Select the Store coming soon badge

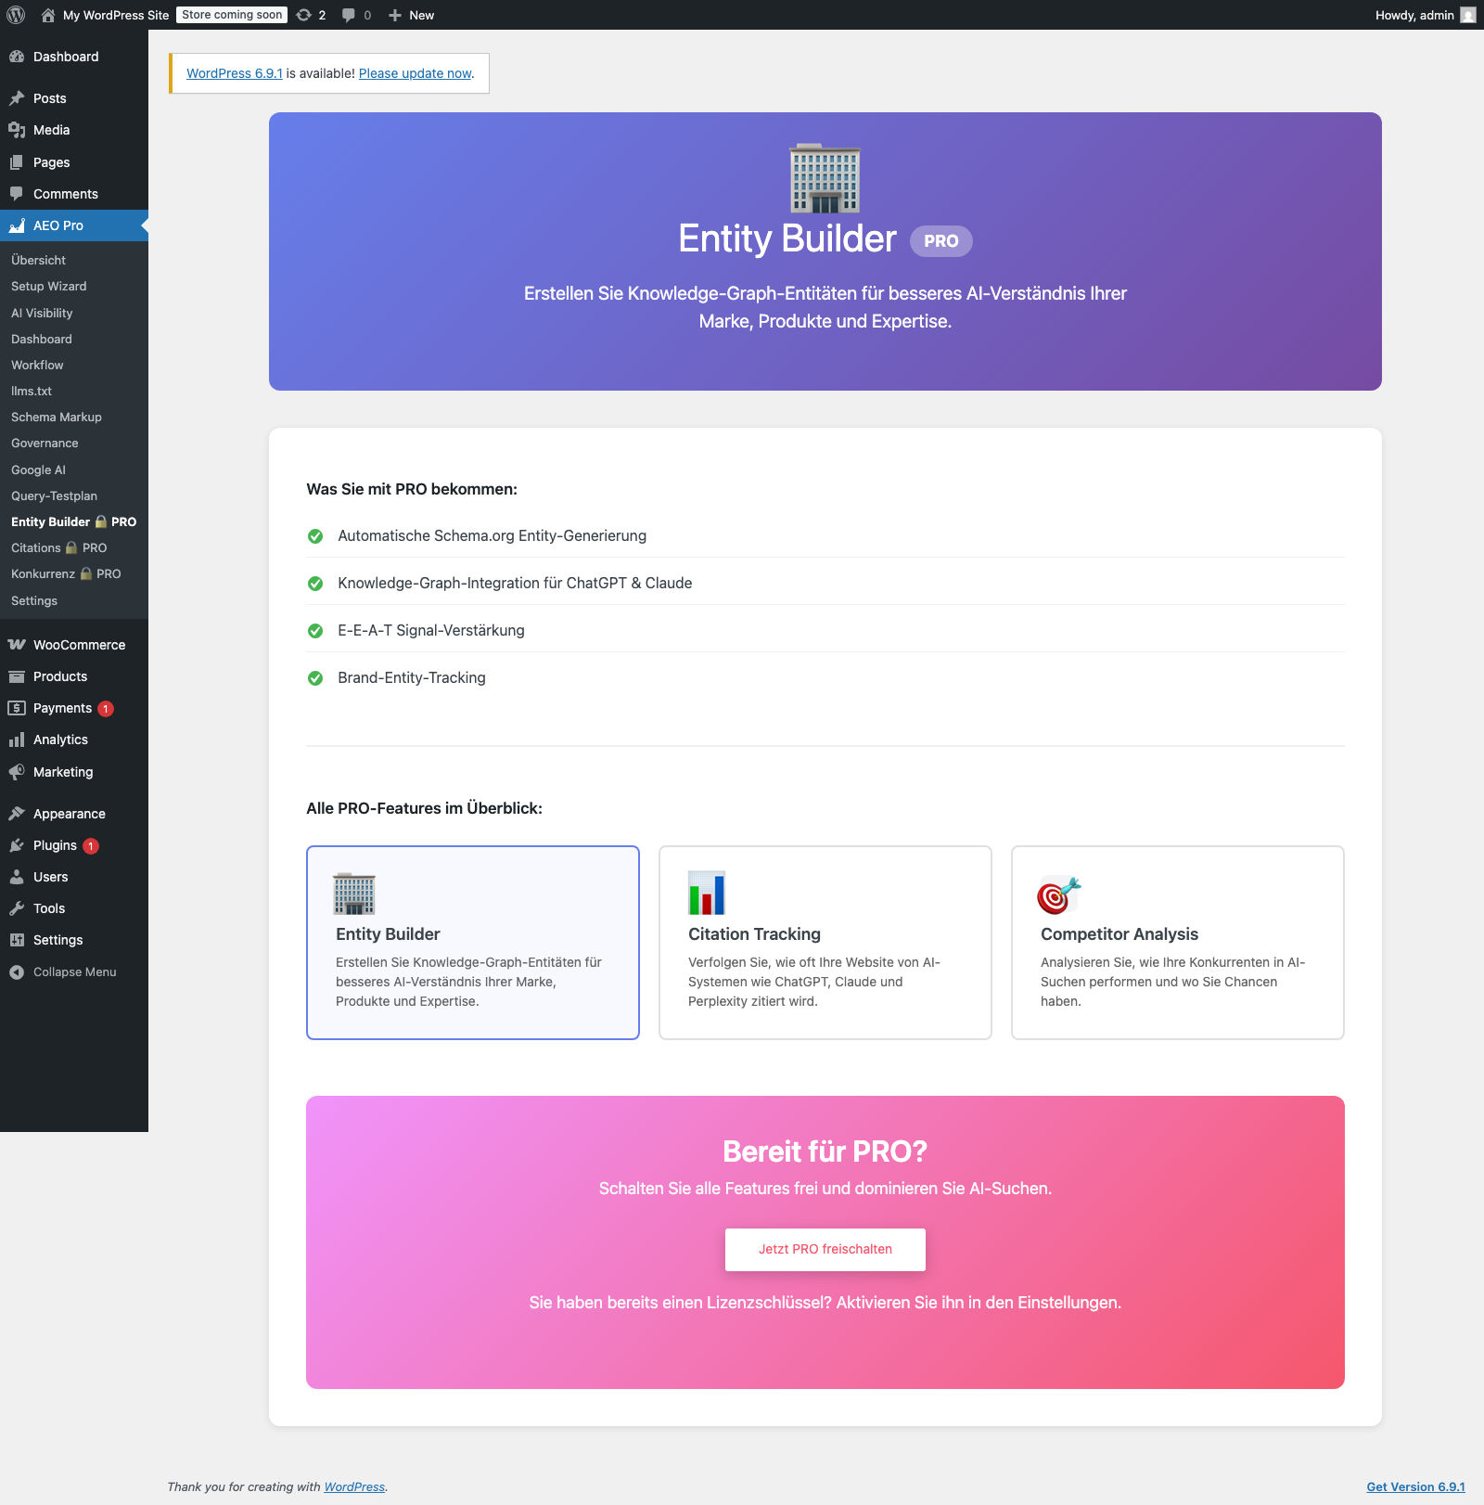[232, 15]
